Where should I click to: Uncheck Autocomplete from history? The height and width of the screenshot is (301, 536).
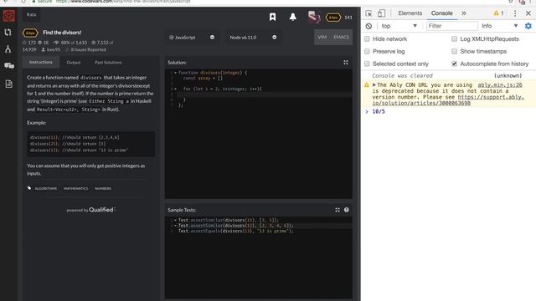tap(454, 64)
